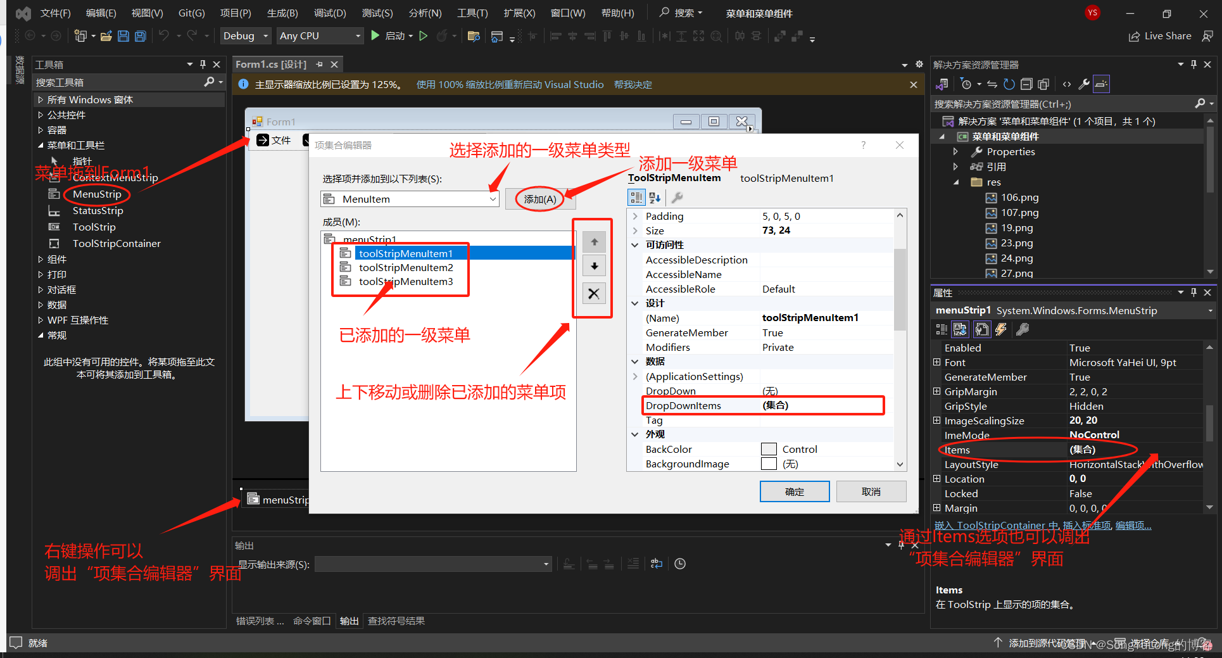Select the Items property in Properties panel
1222x658 pixels.
[1070, 450]
